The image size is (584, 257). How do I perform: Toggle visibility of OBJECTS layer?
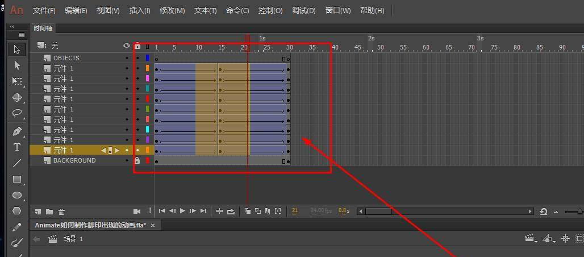click(127, 58)
